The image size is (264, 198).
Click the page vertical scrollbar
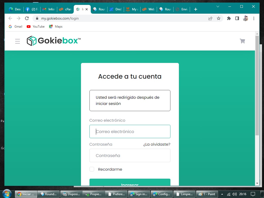(257, 85)
